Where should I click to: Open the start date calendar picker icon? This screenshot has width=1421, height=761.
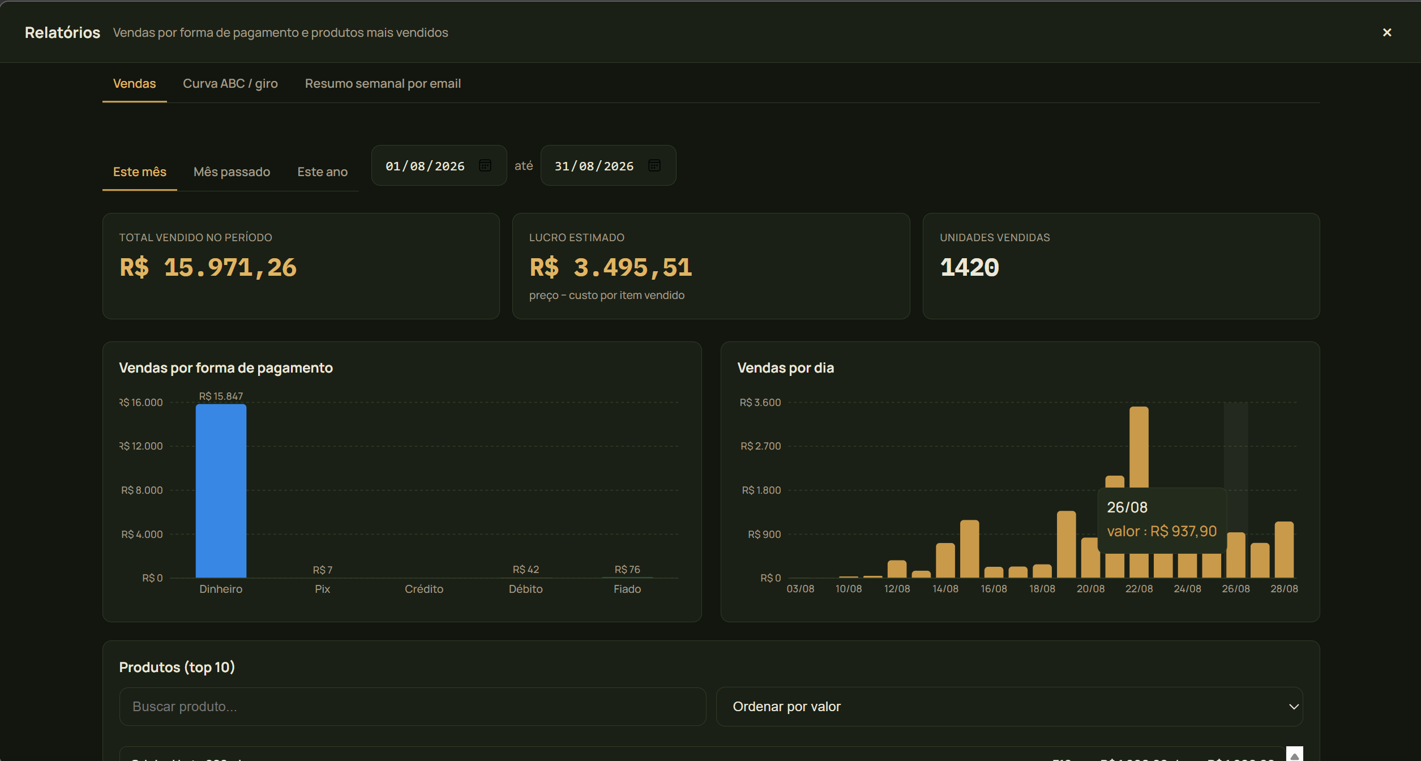pos(485,165)
